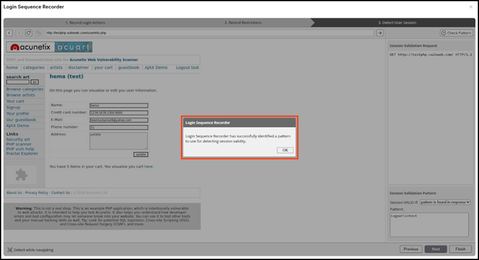Click the Logout test link
The height and width of the screenshot is (260, 479).
click(187, 67)
